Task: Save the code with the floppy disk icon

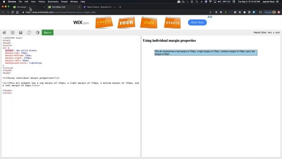Action: tap(21, 33)
